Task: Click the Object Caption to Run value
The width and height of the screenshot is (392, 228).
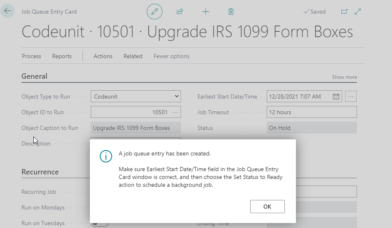Action: click(136, 128)
